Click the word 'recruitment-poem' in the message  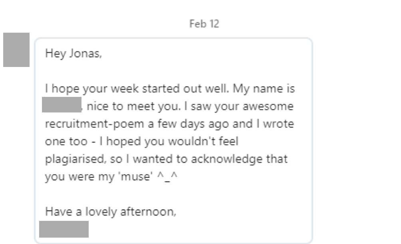(x=95, y=124)
